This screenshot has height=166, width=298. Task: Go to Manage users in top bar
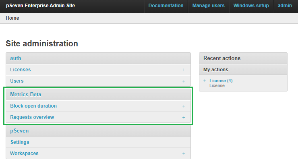click(208, 6)
